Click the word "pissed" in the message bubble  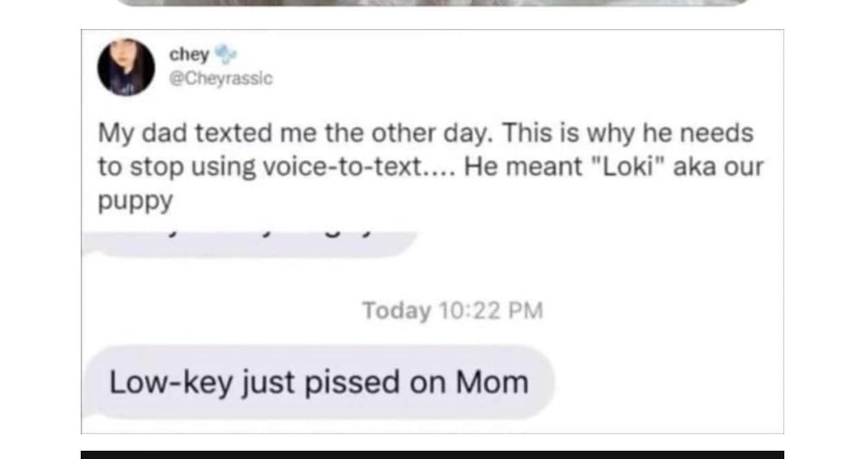pyautogui.click(x=352, y=382)
